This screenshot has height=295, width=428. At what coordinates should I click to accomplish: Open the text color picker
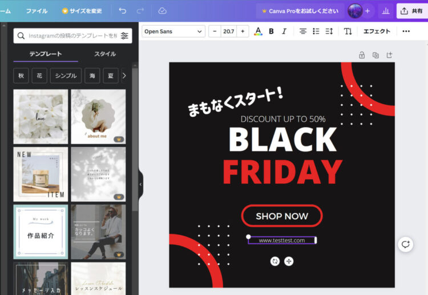click(x=258, y=31)
